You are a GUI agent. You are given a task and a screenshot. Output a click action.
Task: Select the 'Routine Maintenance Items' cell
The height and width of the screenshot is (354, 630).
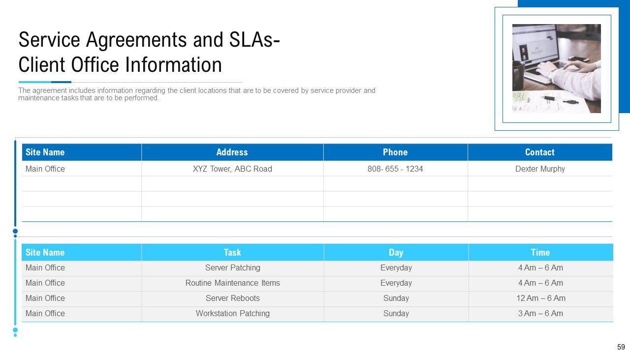click(x=233, y=283)
